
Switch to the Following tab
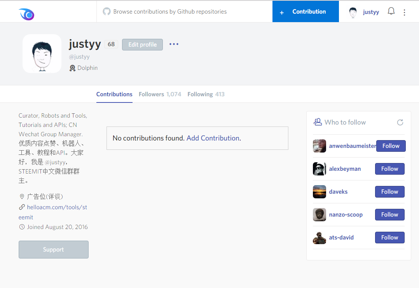point(206,94)
